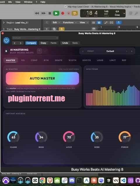Toggle the yellow global Solo S button
This screenshot has height=186, width=140.
[x=62, y=29]
